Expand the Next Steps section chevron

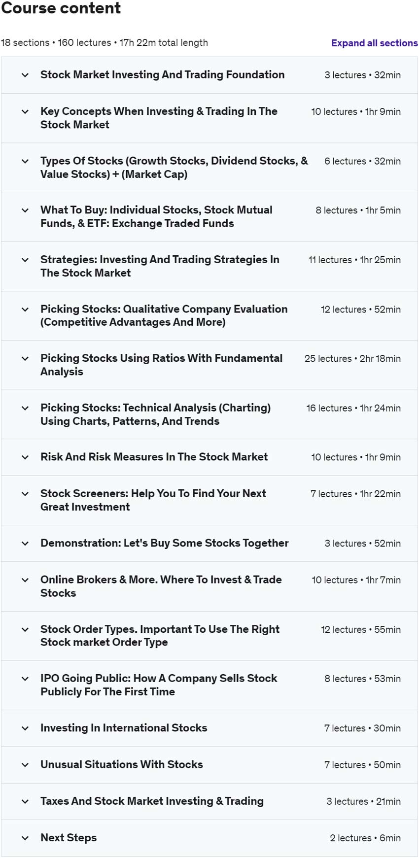[x=25, y=838]
